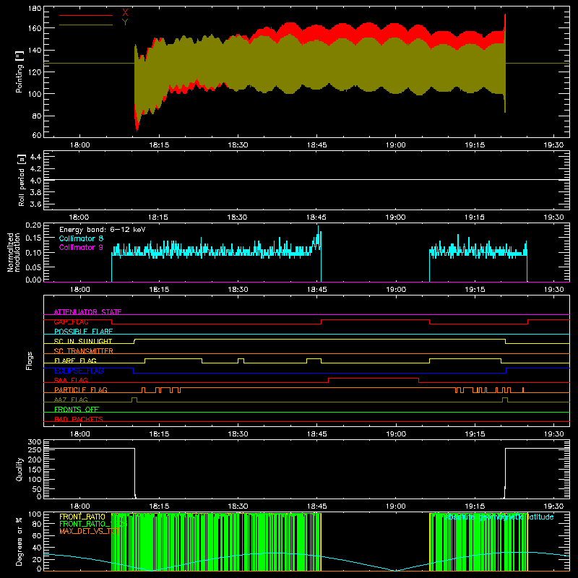Click the ATTENUATOR_STATE flag label
This screenshot has height=578, width=578.
(x=87, y=312)
